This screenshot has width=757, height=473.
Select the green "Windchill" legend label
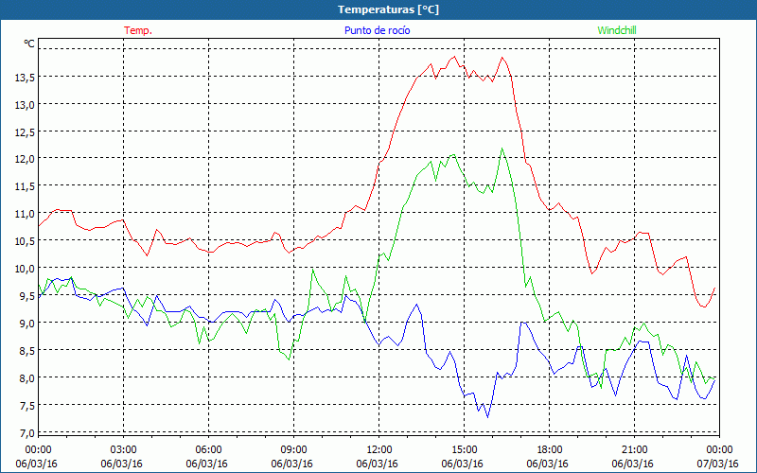point(617,30)
